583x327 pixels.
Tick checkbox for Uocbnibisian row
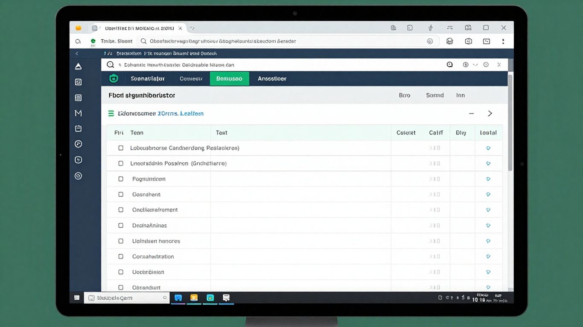coord(121,272)
